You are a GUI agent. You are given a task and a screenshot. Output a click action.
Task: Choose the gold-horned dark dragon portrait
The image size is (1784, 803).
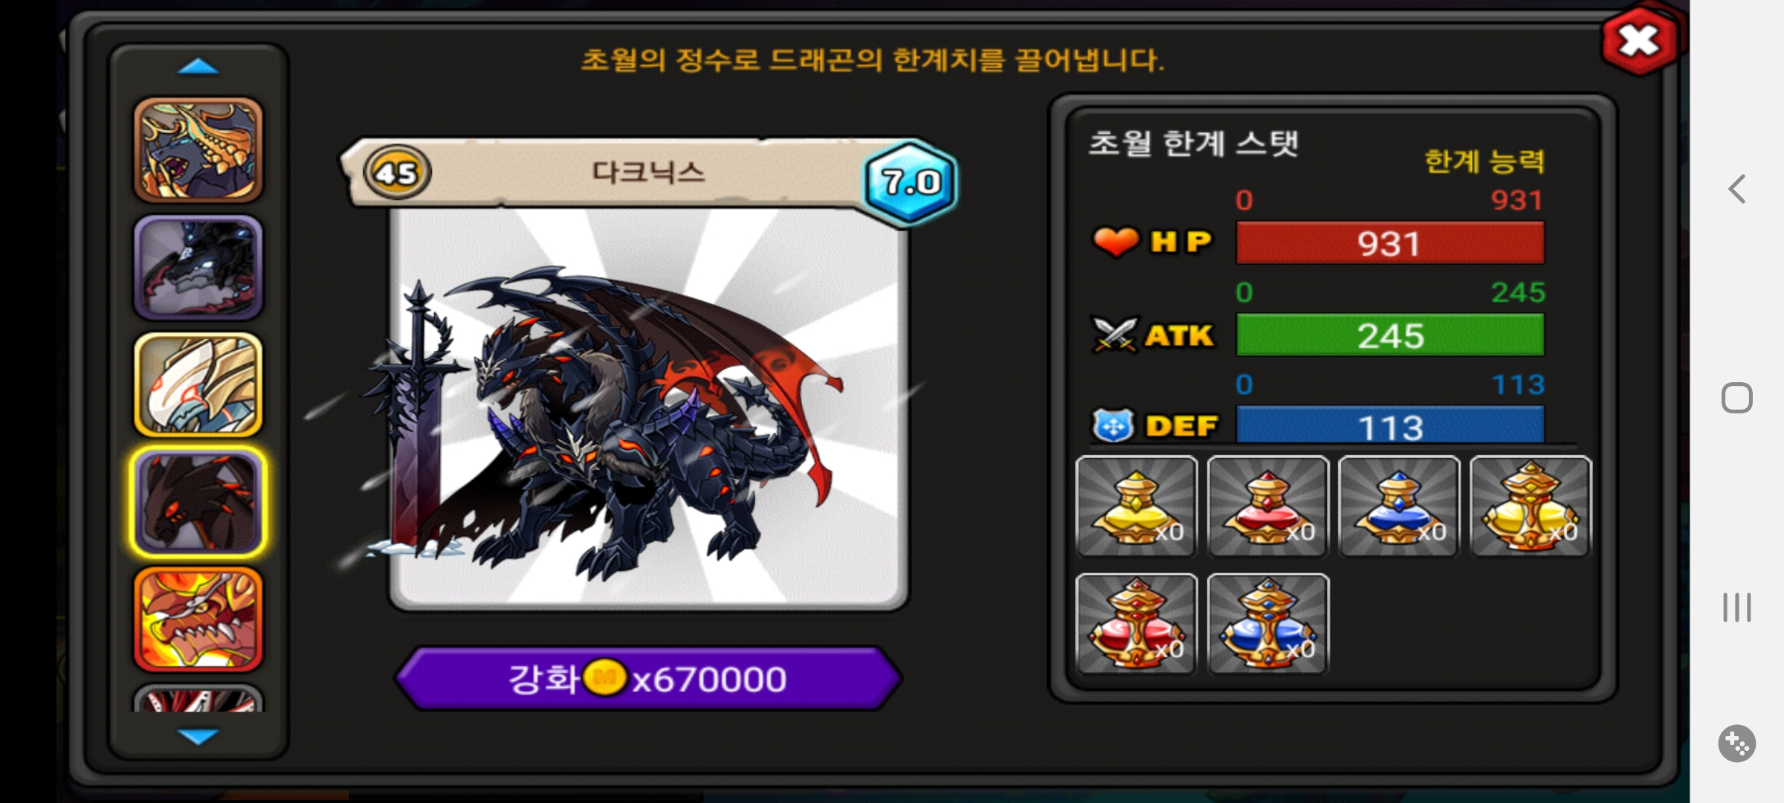click(x=198, y=150)
